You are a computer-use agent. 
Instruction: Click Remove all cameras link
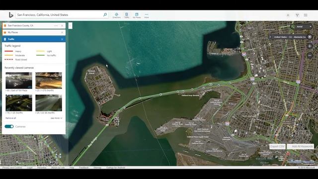pos(11,118)
